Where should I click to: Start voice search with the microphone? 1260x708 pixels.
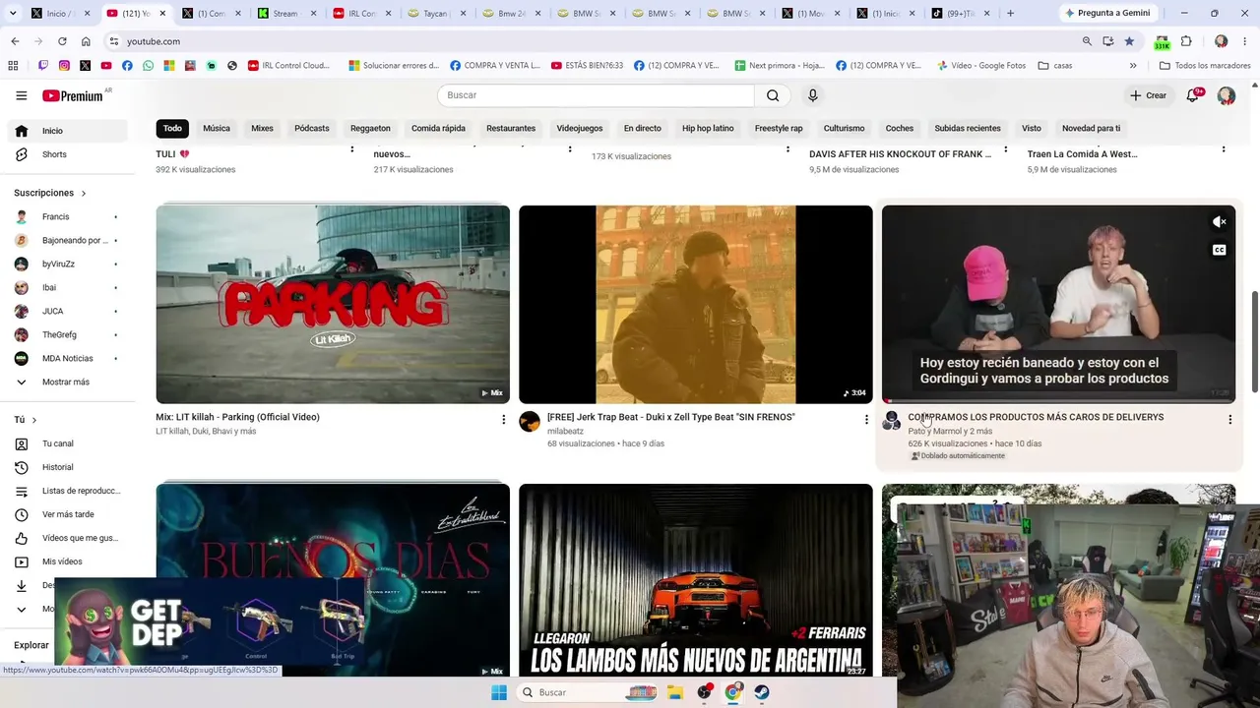pos(812,95)
